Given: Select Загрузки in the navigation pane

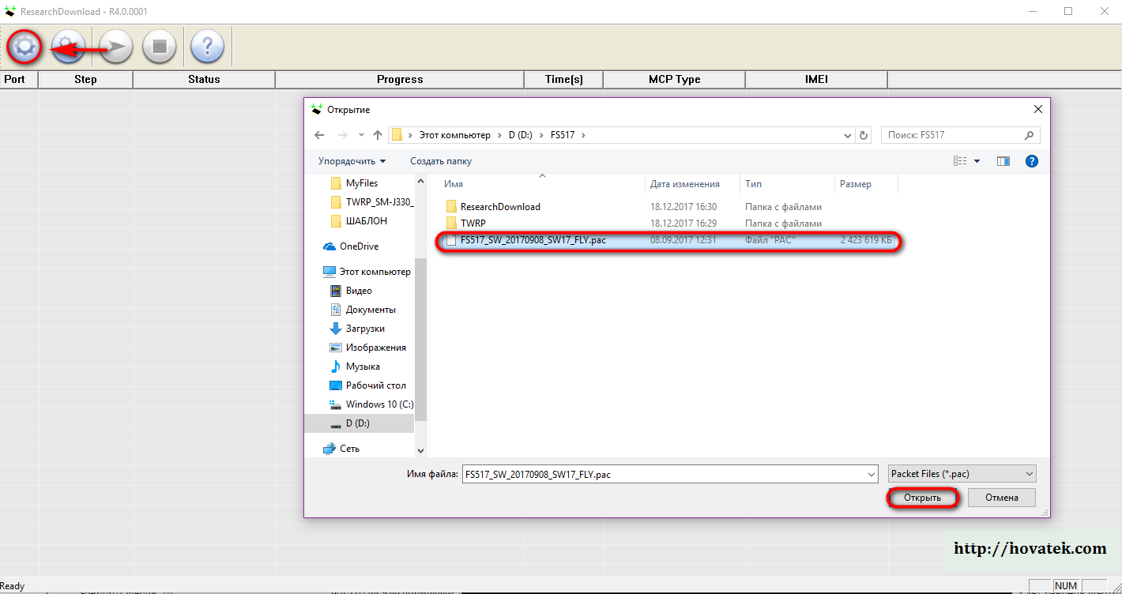Looking at the screenshot, I should click(365, 329).
